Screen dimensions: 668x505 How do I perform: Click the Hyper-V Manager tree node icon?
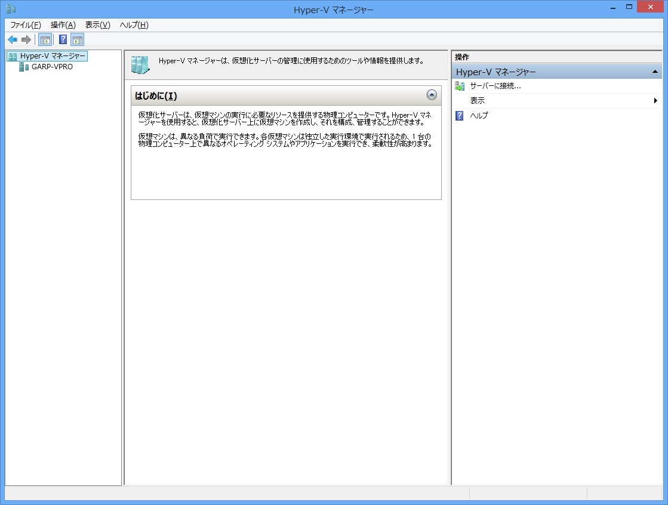coord(13,56)
